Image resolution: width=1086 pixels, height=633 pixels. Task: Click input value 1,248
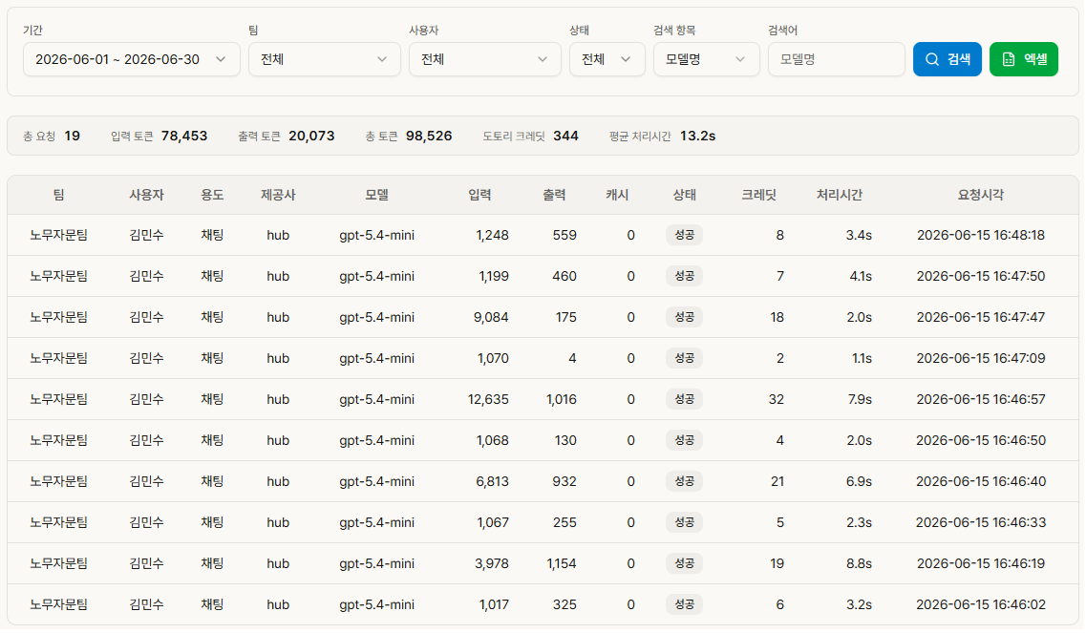coord(493,236)
